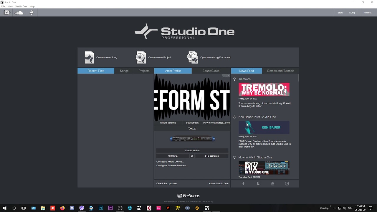
Task: Open the SoundCloud cloud icon in toolbar
Action: point(19,12)
